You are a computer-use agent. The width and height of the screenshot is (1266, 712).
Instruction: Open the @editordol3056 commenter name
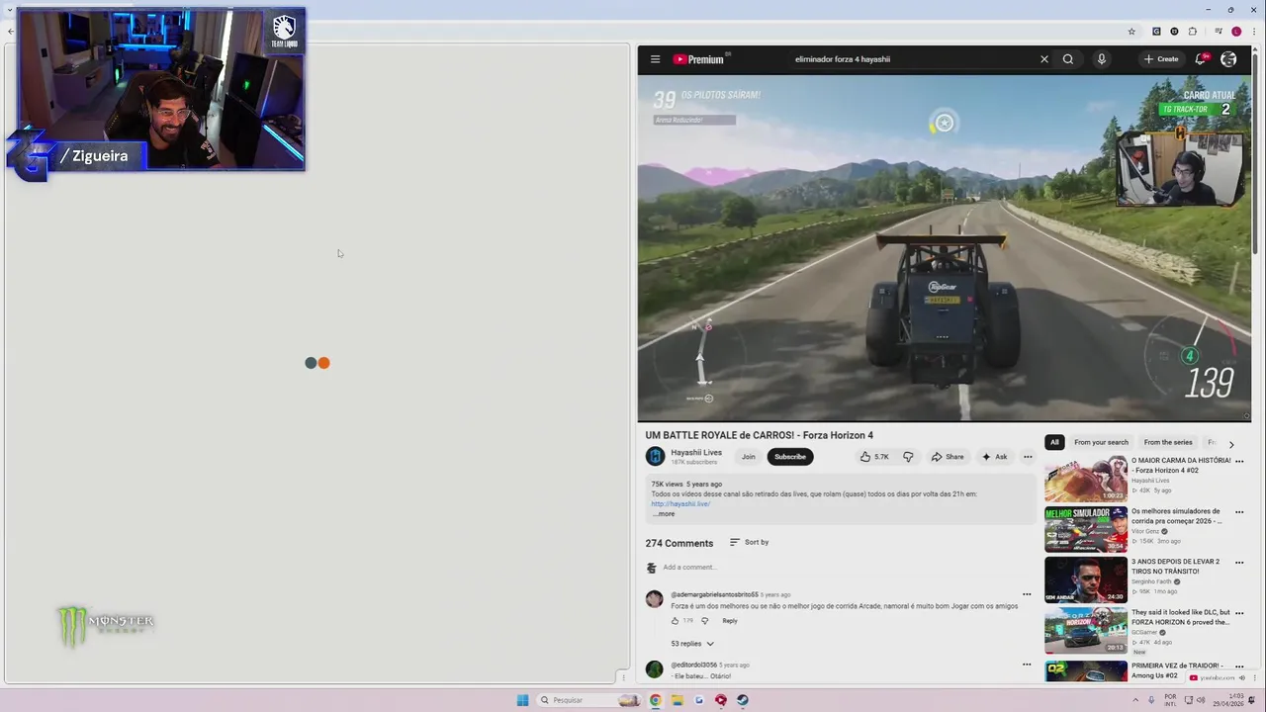click(x=694, y=666)
